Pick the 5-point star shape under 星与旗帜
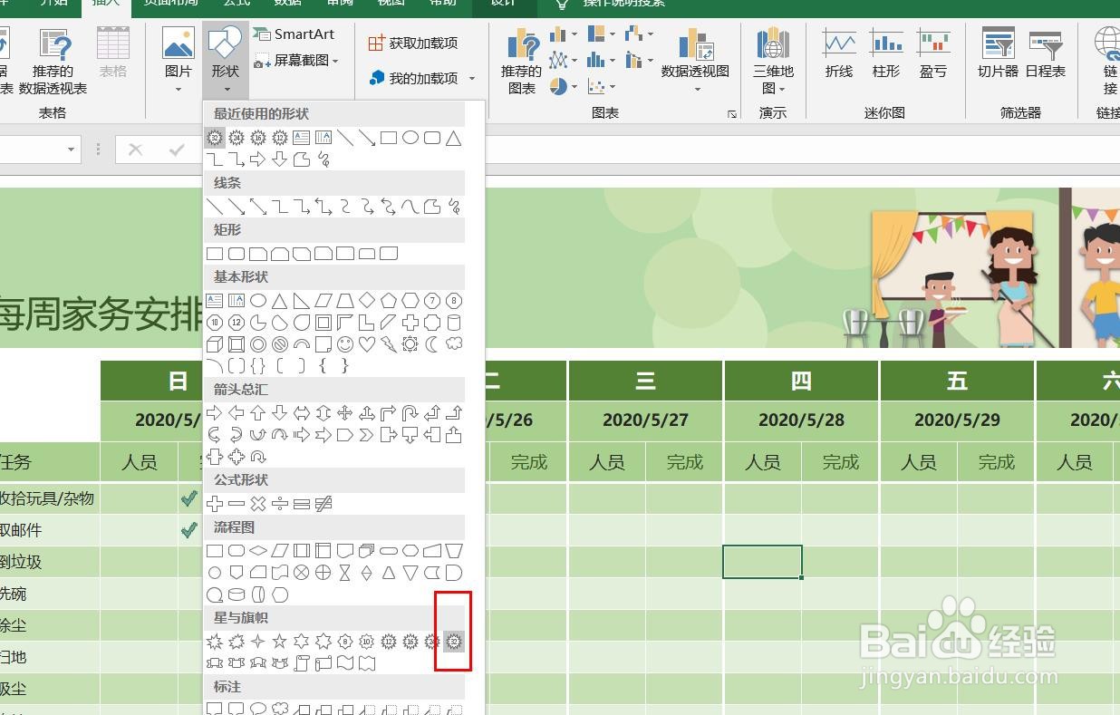1120x715 pixels. click(280, 642)
